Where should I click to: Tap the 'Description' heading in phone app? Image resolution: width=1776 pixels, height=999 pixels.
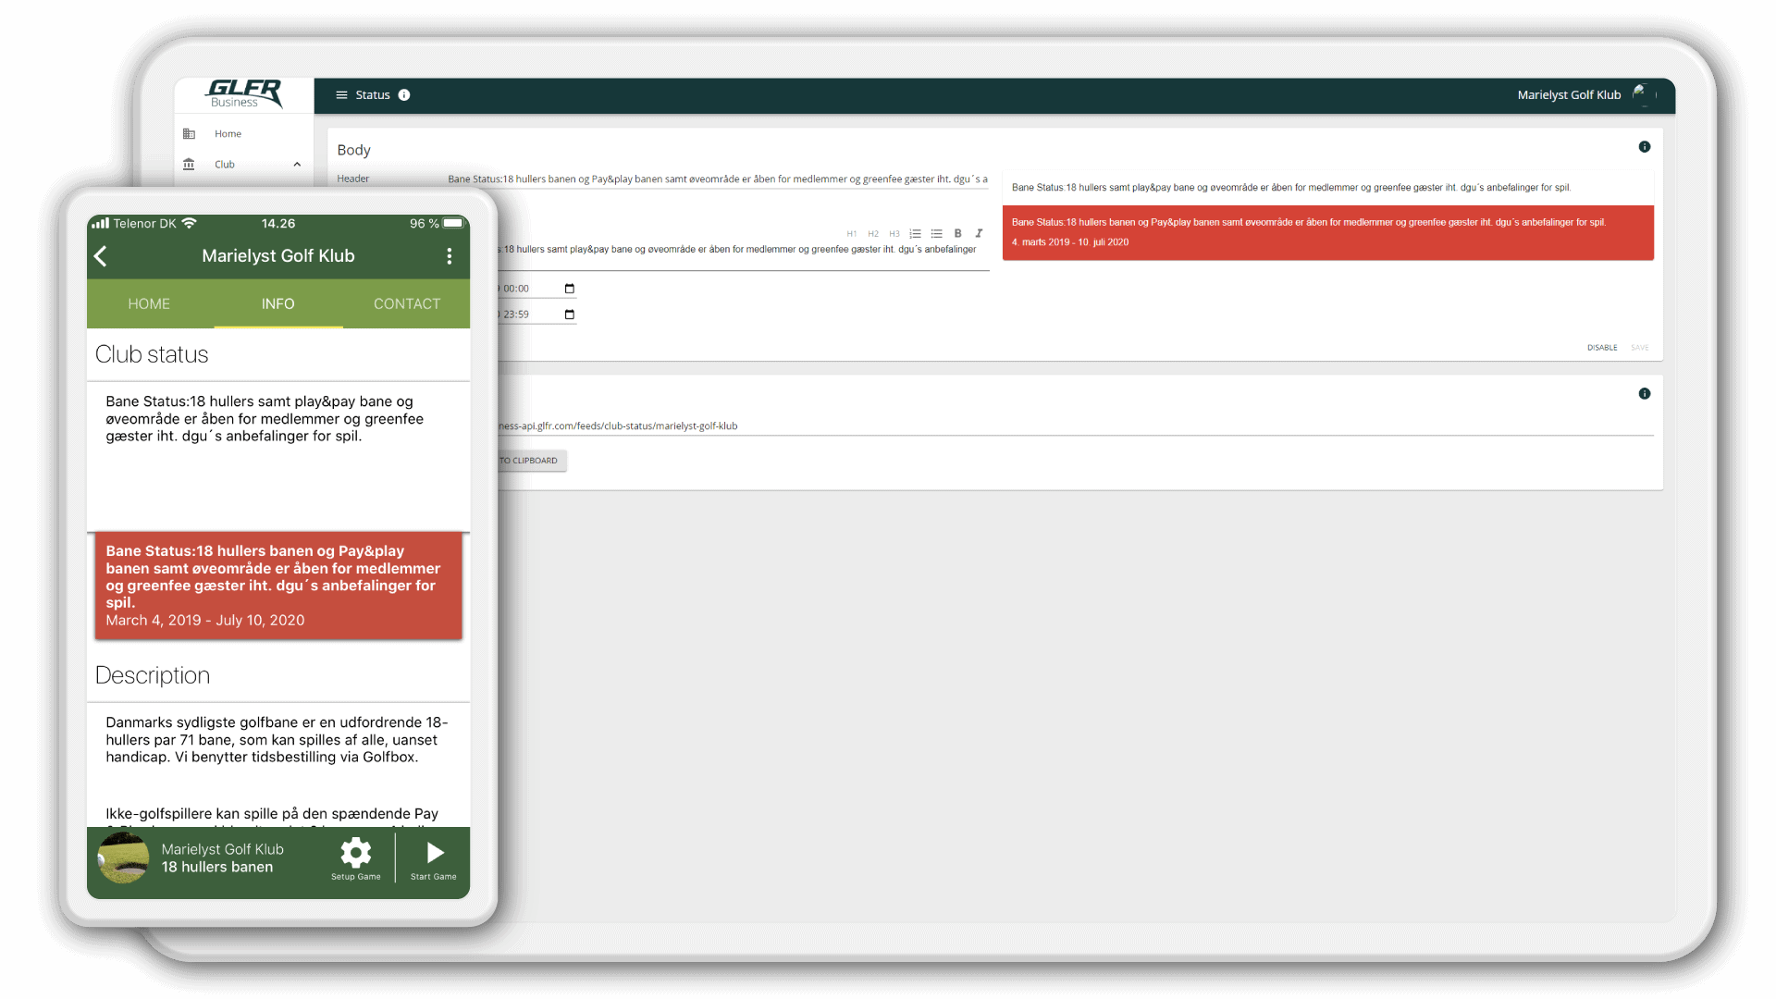click(x=153, y=675)
